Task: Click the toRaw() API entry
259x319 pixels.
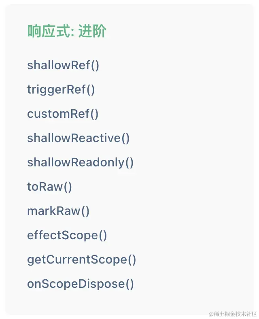Action: (x=49, y=187)
